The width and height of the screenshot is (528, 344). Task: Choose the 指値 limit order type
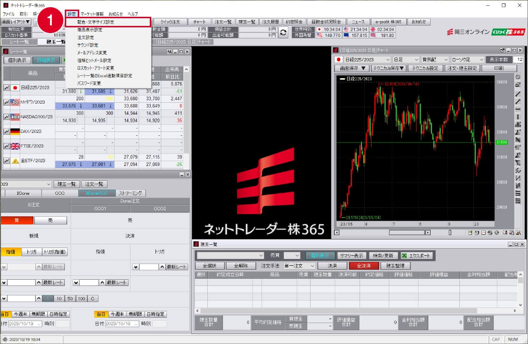(x=11, y=252)
